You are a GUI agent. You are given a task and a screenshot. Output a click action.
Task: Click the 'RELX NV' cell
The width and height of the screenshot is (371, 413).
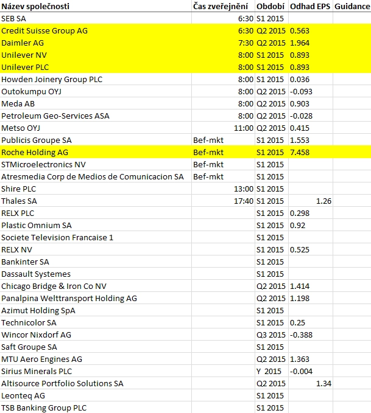[96, 249]
